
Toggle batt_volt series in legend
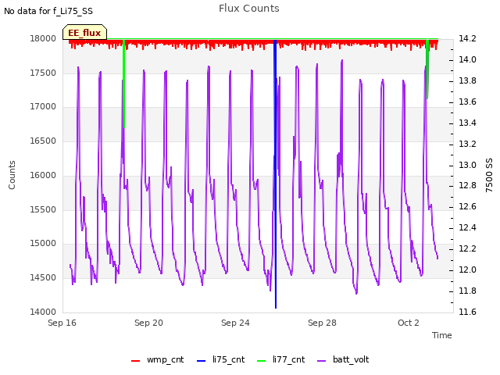coord(343,359)
